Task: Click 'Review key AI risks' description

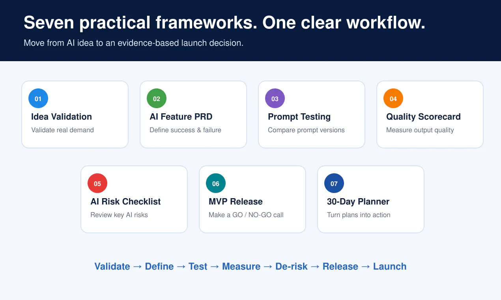Action: (119, 215)
